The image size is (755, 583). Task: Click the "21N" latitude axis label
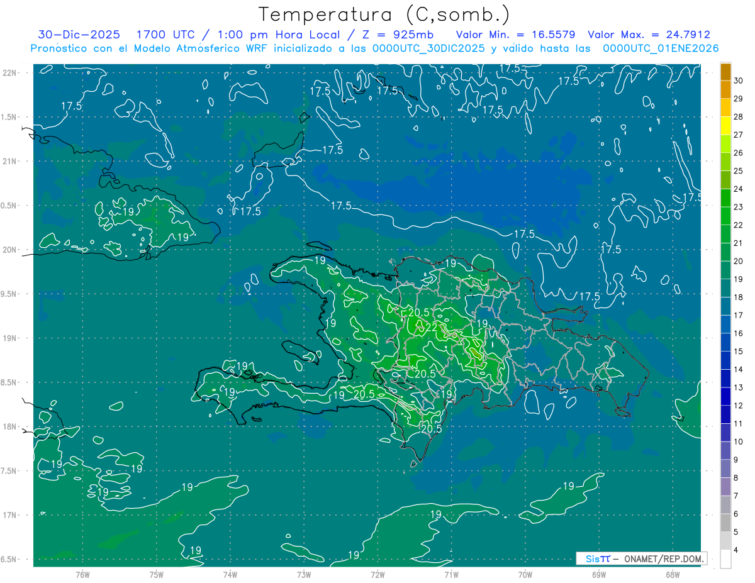pyautogui.click(x=9, y=161)
